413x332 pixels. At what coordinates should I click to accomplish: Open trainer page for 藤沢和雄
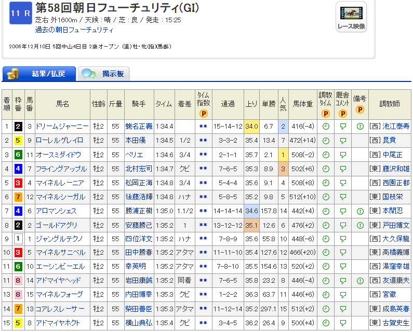coord(396,169)
